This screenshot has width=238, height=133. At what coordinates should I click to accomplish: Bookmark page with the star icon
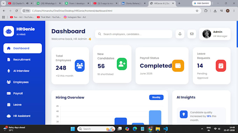pos(197,11)
